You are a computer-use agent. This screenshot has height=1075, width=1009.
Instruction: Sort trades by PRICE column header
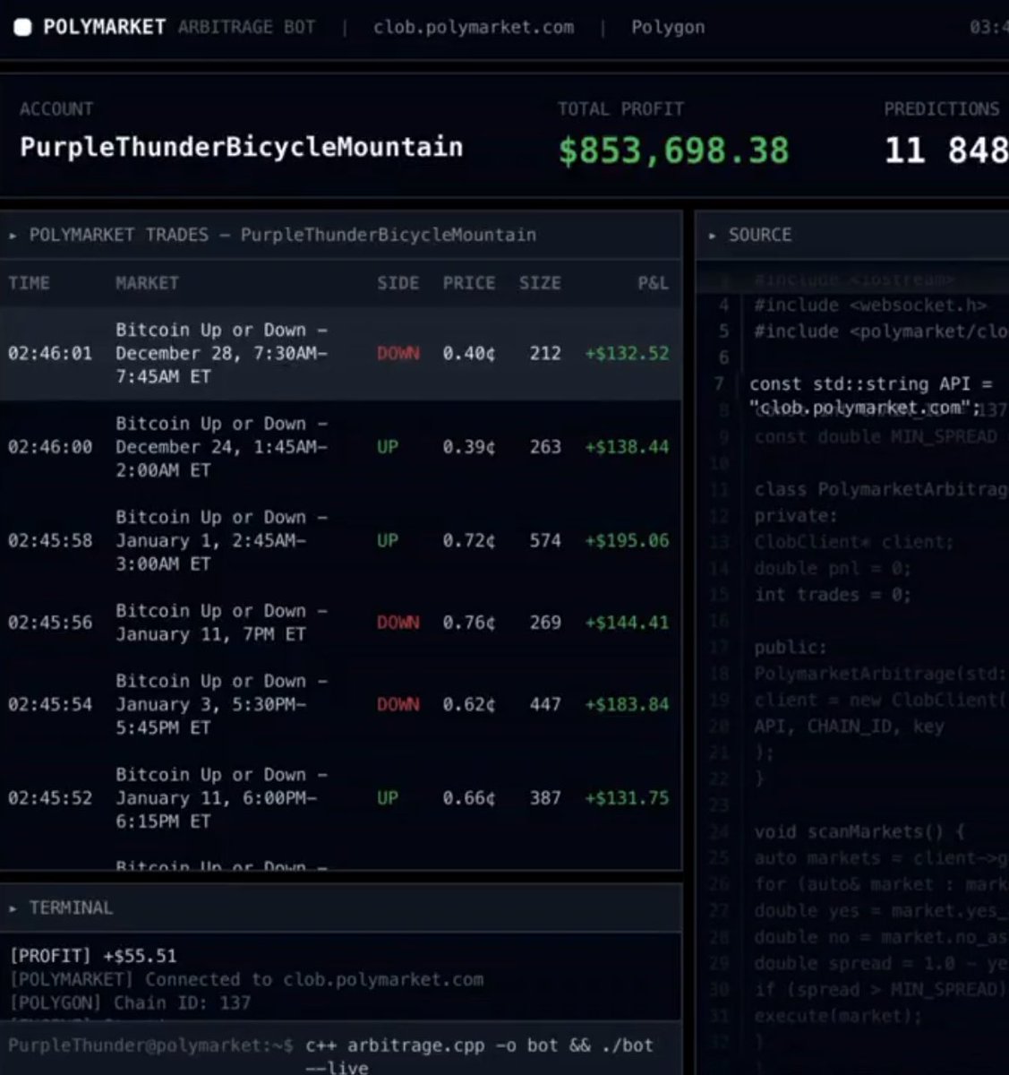[x=468, y=283]
